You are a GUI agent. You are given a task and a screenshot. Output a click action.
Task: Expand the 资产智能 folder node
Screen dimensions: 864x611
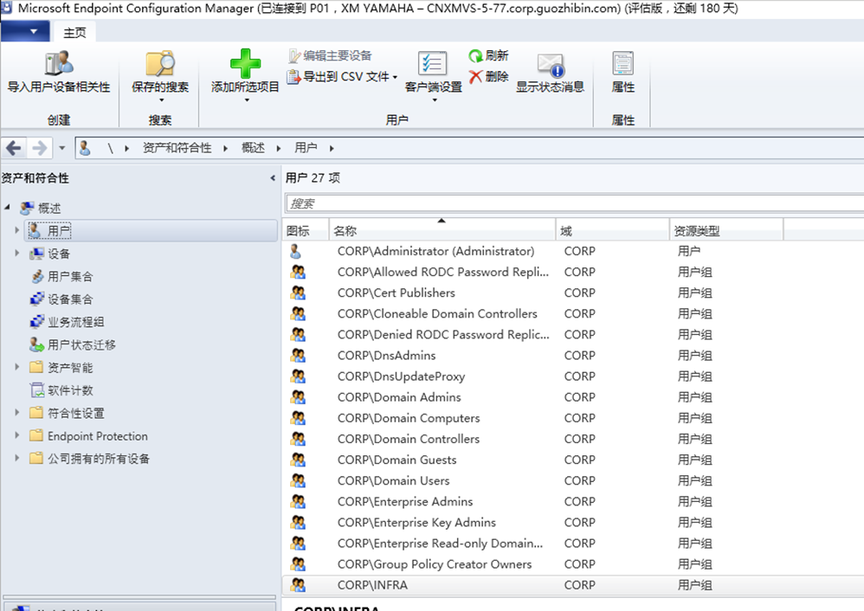click(x=17, y=367)
